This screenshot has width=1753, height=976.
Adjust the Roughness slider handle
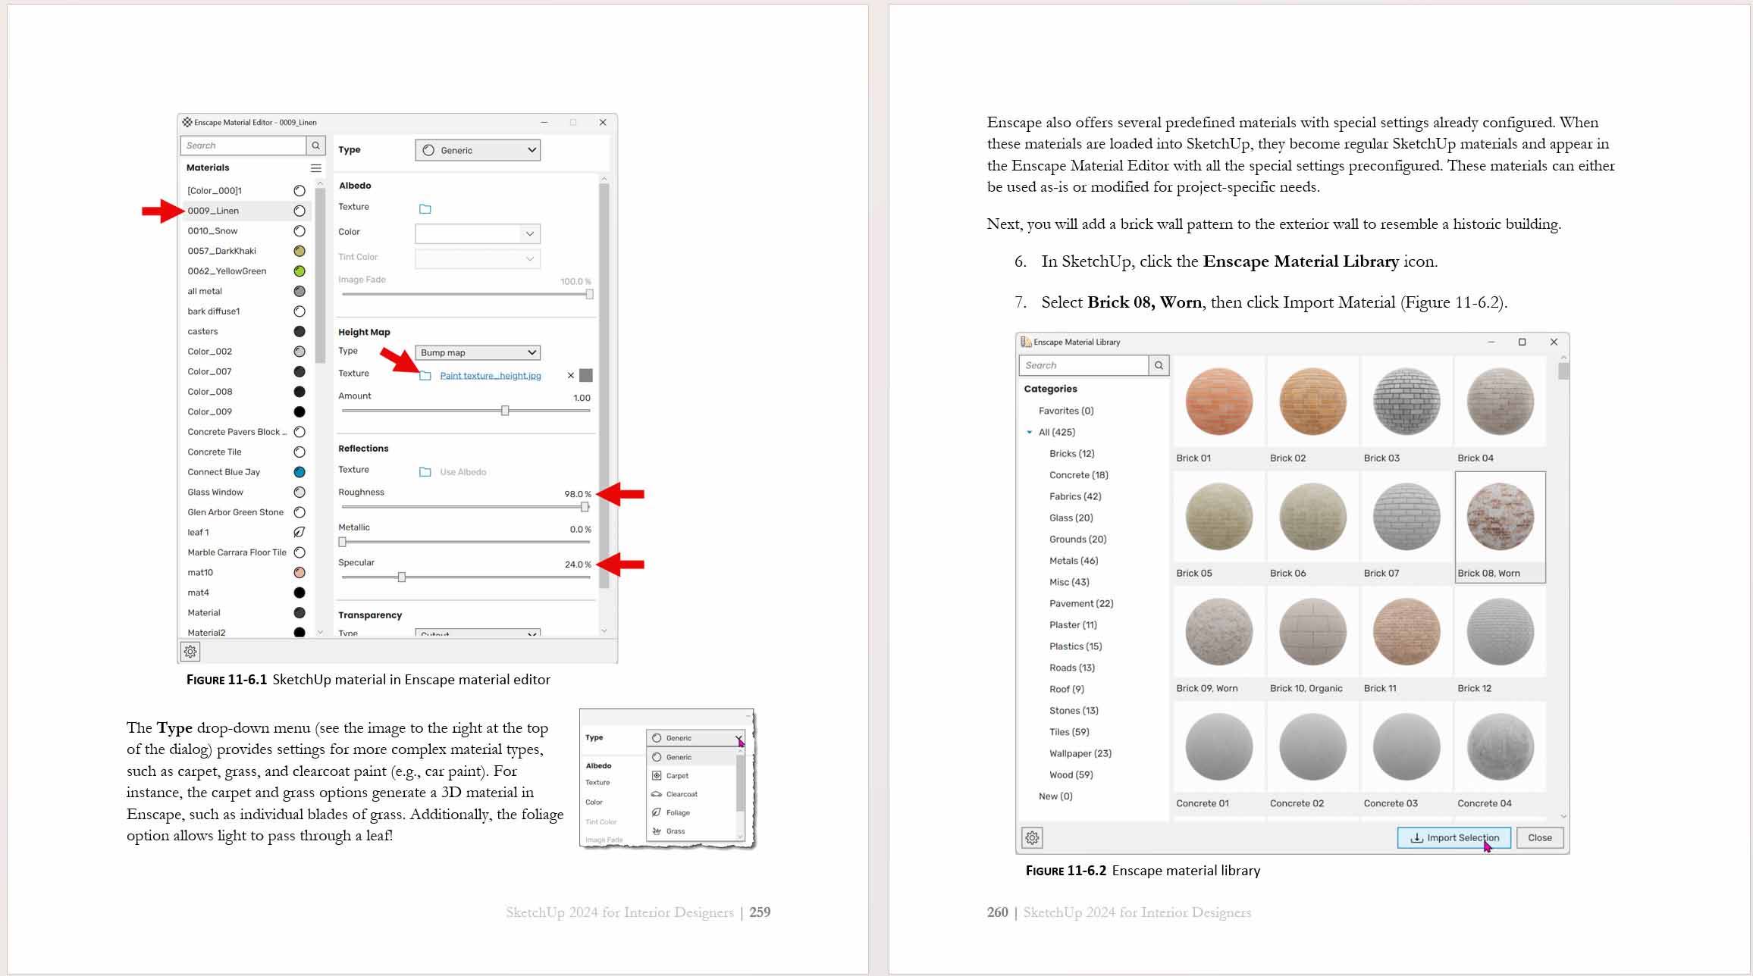click(585, 507)
